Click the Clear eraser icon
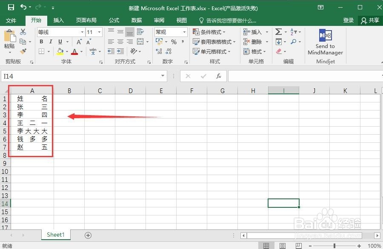The image size is (383, 249). 279,51
